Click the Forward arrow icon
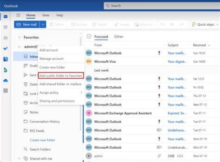Screen dimensions: 220x162 182,24
